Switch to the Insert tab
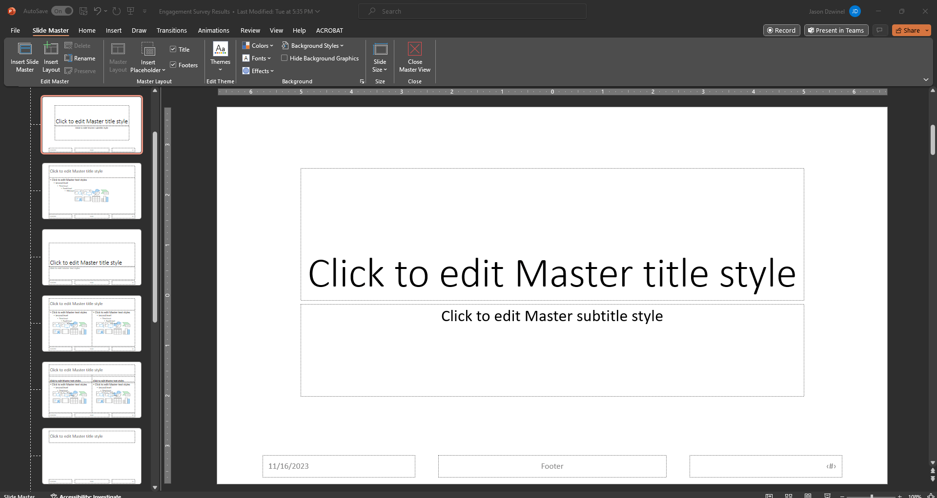Screen dimensions: 937x498 pyautogui.click(x=114, y=30)
